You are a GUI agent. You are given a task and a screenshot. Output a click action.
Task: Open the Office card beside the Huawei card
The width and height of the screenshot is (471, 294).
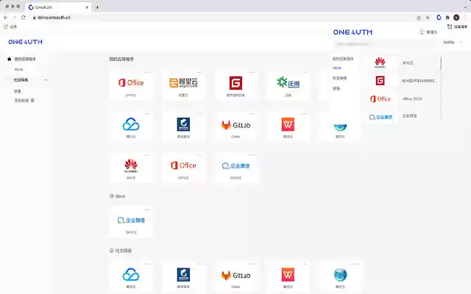point(183,168)
